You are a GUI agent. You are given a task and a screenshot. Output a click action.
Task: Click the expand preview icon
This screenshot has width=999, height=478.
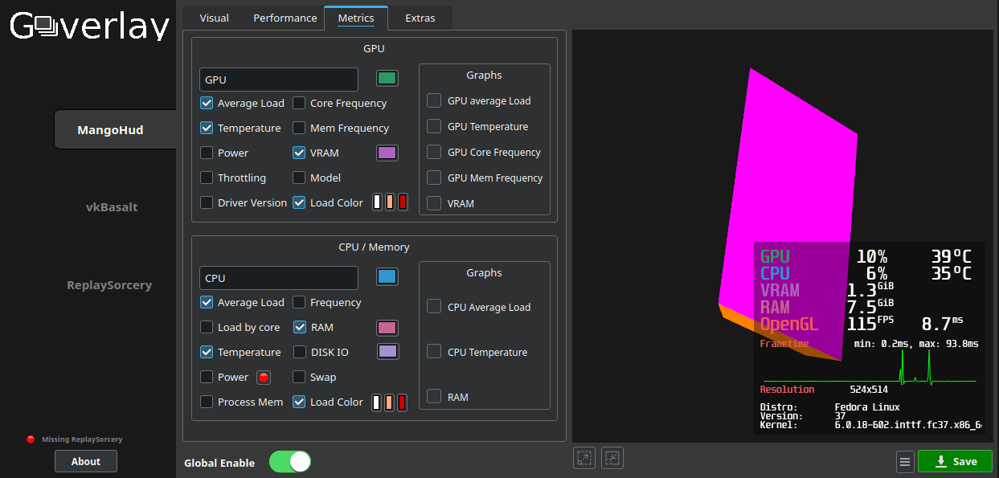click(x=584, y=458)
